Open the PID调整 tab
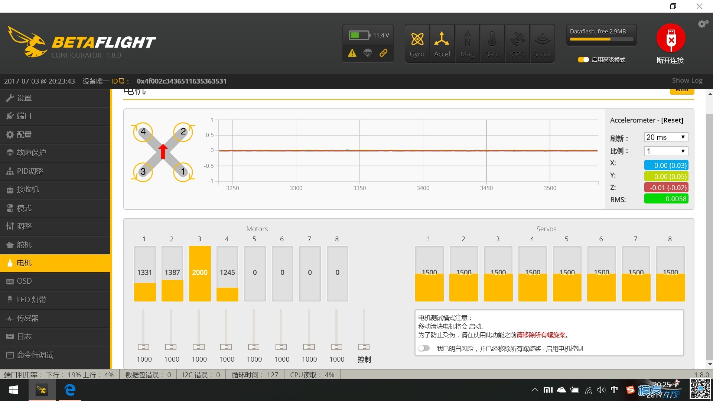The height and width of the screenshot is (401, 713). click(55, 171)
